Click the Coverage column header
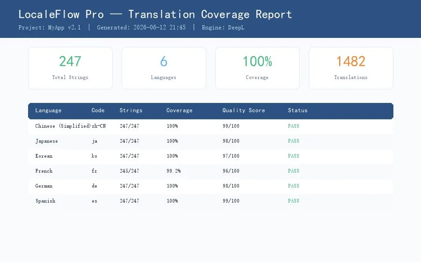This screenshot has width=421, height=262. click(x=179, y=110)
